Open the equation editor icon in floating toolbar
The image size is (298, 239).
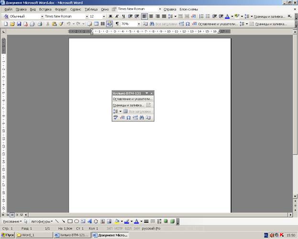click(122, 117)
